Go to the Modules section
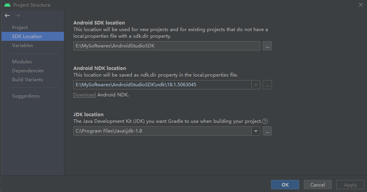The height and width of the screenshot is (192, 367). [x=22, y=62]
